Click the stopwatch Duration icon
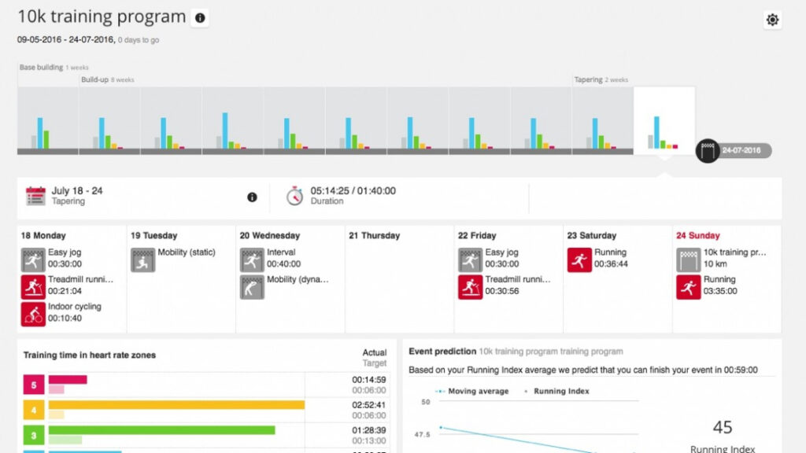 [294, 196]
